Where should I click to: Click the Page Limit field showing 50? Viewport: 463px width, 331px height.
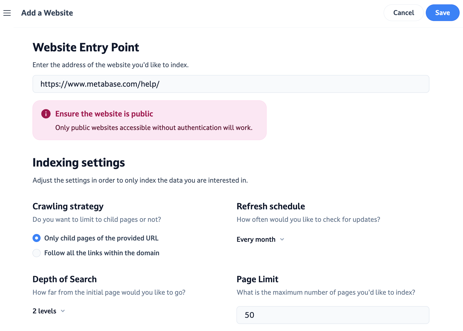point(332,315)
